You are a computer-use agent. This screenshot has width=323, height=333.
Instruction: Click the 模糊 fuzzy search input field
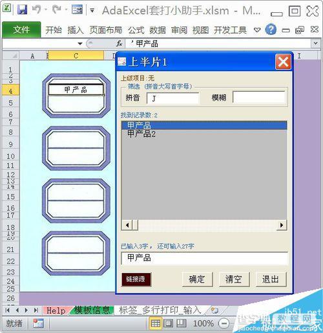click(x=259, y=98)
